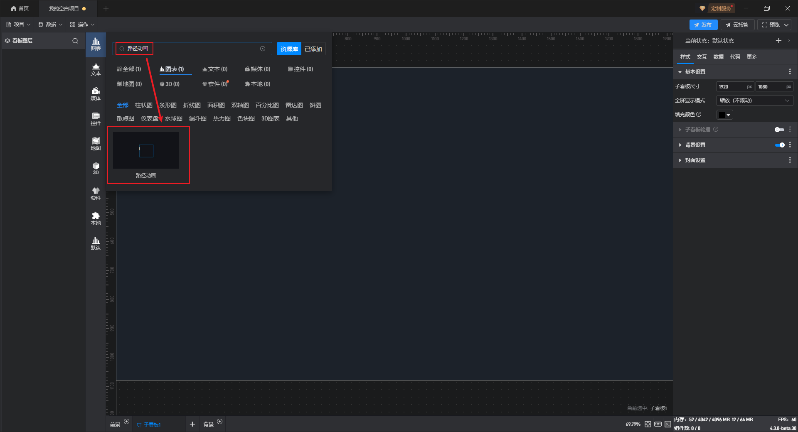The width and height of the screenshot is (798, 432).
Task: Clear the component search field
Action: [263, 49]
